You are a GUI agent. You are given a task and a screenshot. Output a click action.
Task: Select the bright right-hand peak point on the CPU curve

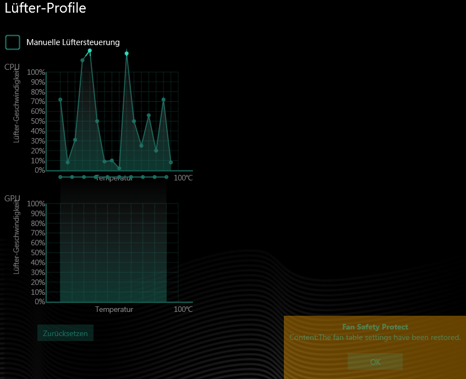click(x=127, y=53)
